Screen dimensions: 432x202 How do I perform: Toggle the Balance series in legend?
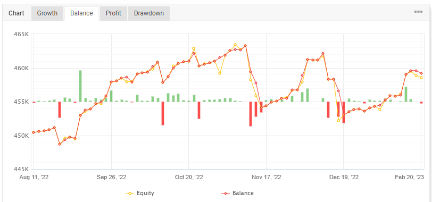237,193
